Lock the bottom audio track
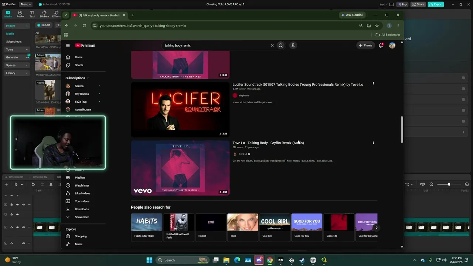473x266 pixels. pos(11,243)
